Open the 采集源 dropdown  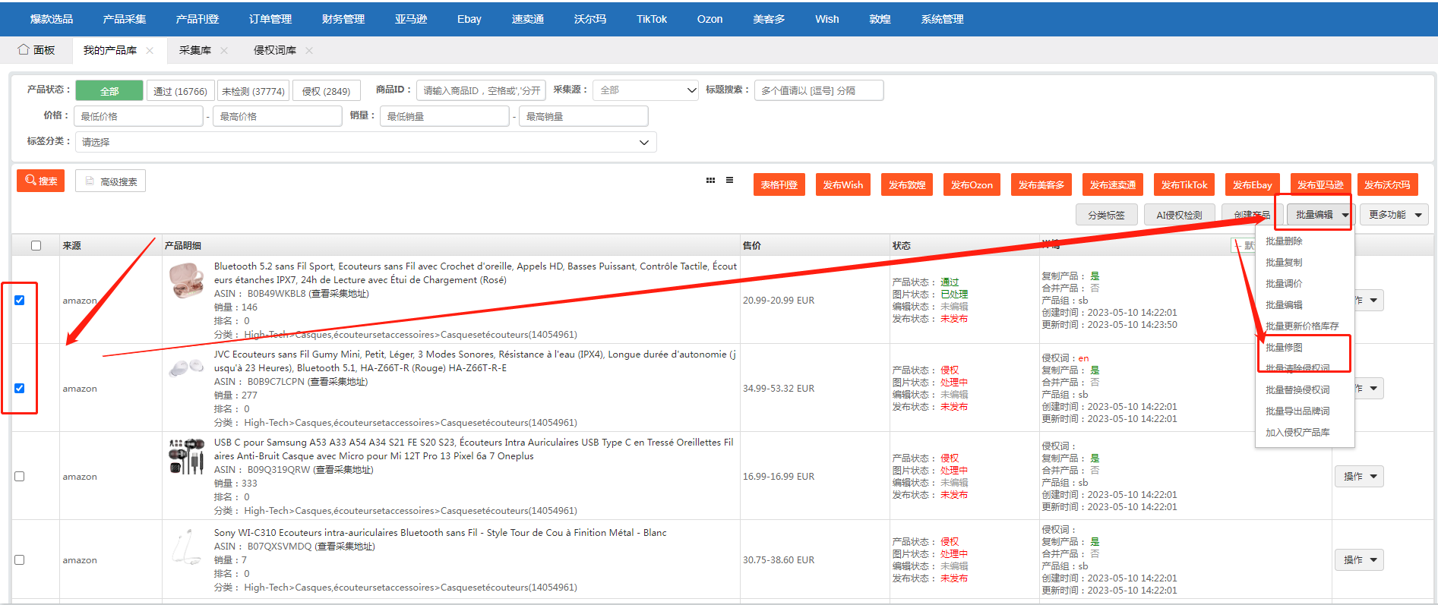646,90
